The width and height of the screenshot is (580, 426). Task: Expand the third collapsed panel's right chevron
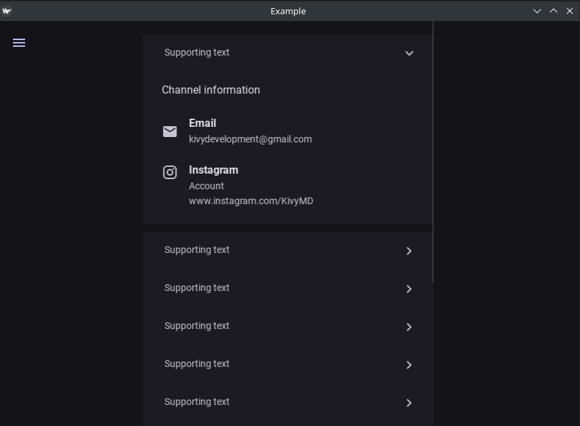click(409, 327)
